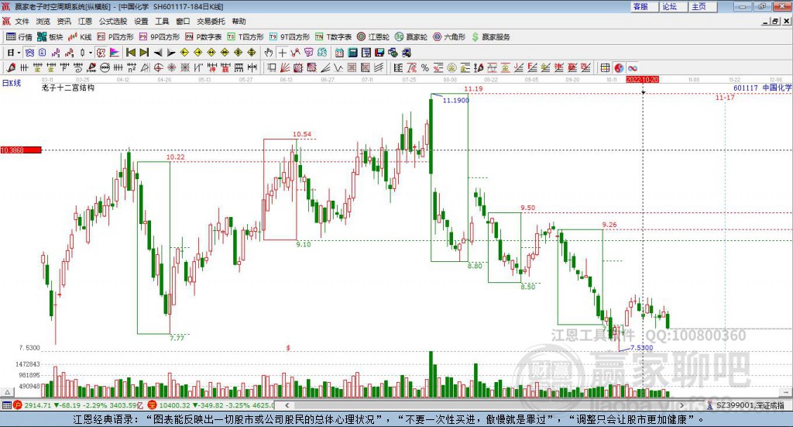Open the 江恩 menu
The height and width of the screenshot is (427, 793).
coord(85,21)
